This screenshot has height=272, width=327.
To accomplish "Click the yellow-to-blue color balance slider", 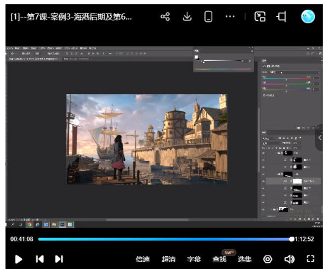I will pos(287,90).
